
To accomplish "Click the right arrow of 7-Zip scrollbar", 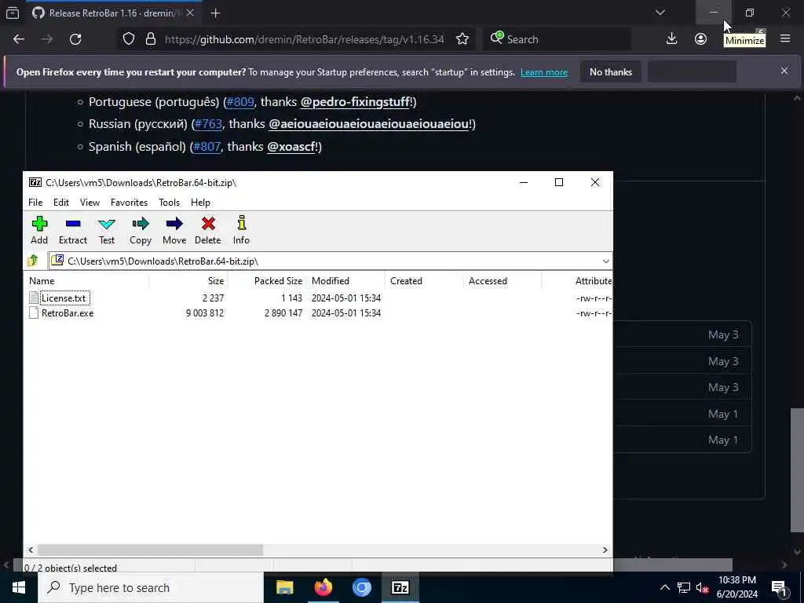I will (605, 550).
